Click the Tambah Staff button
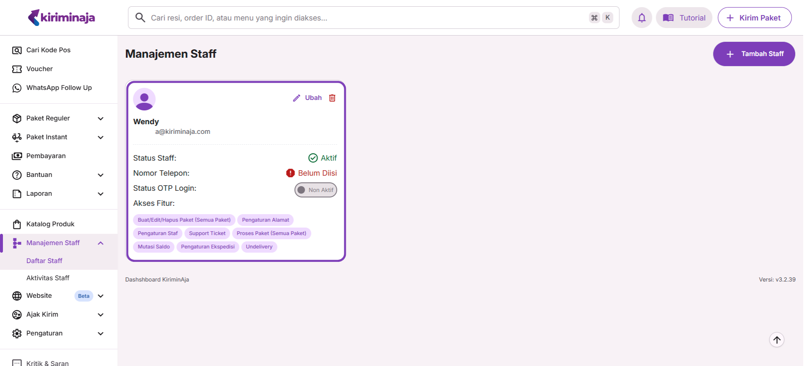This screenshot has width=804, height=366. click(754, 54)
